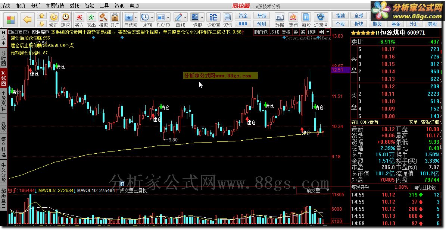The image size is (446, 230).
Task: Toggle 预测 forecast in chart header
Action: tap(312, 32)
